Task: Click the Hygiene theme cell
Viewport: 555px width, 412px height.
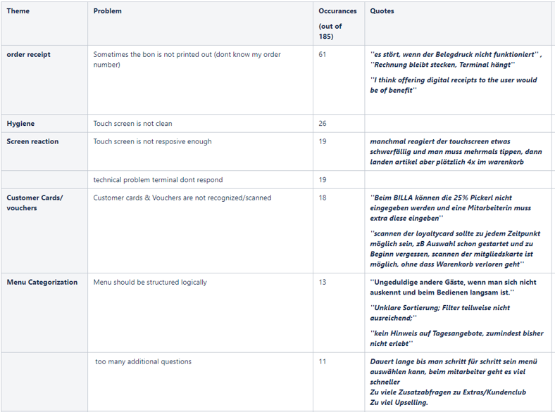Action: click(x=20, y=124)
